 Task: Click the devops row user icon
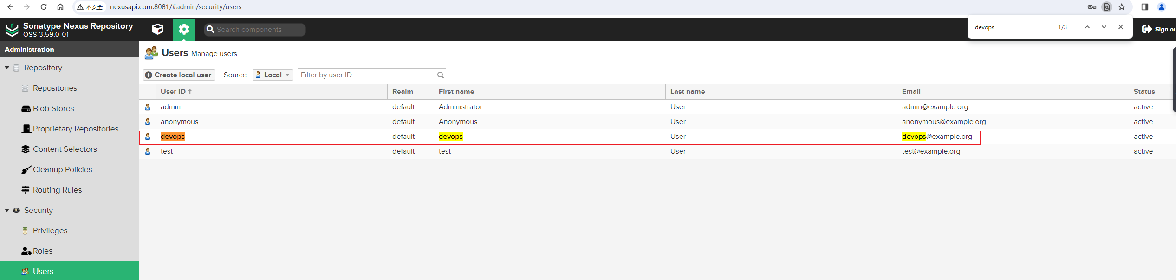(x=148, y=137)
